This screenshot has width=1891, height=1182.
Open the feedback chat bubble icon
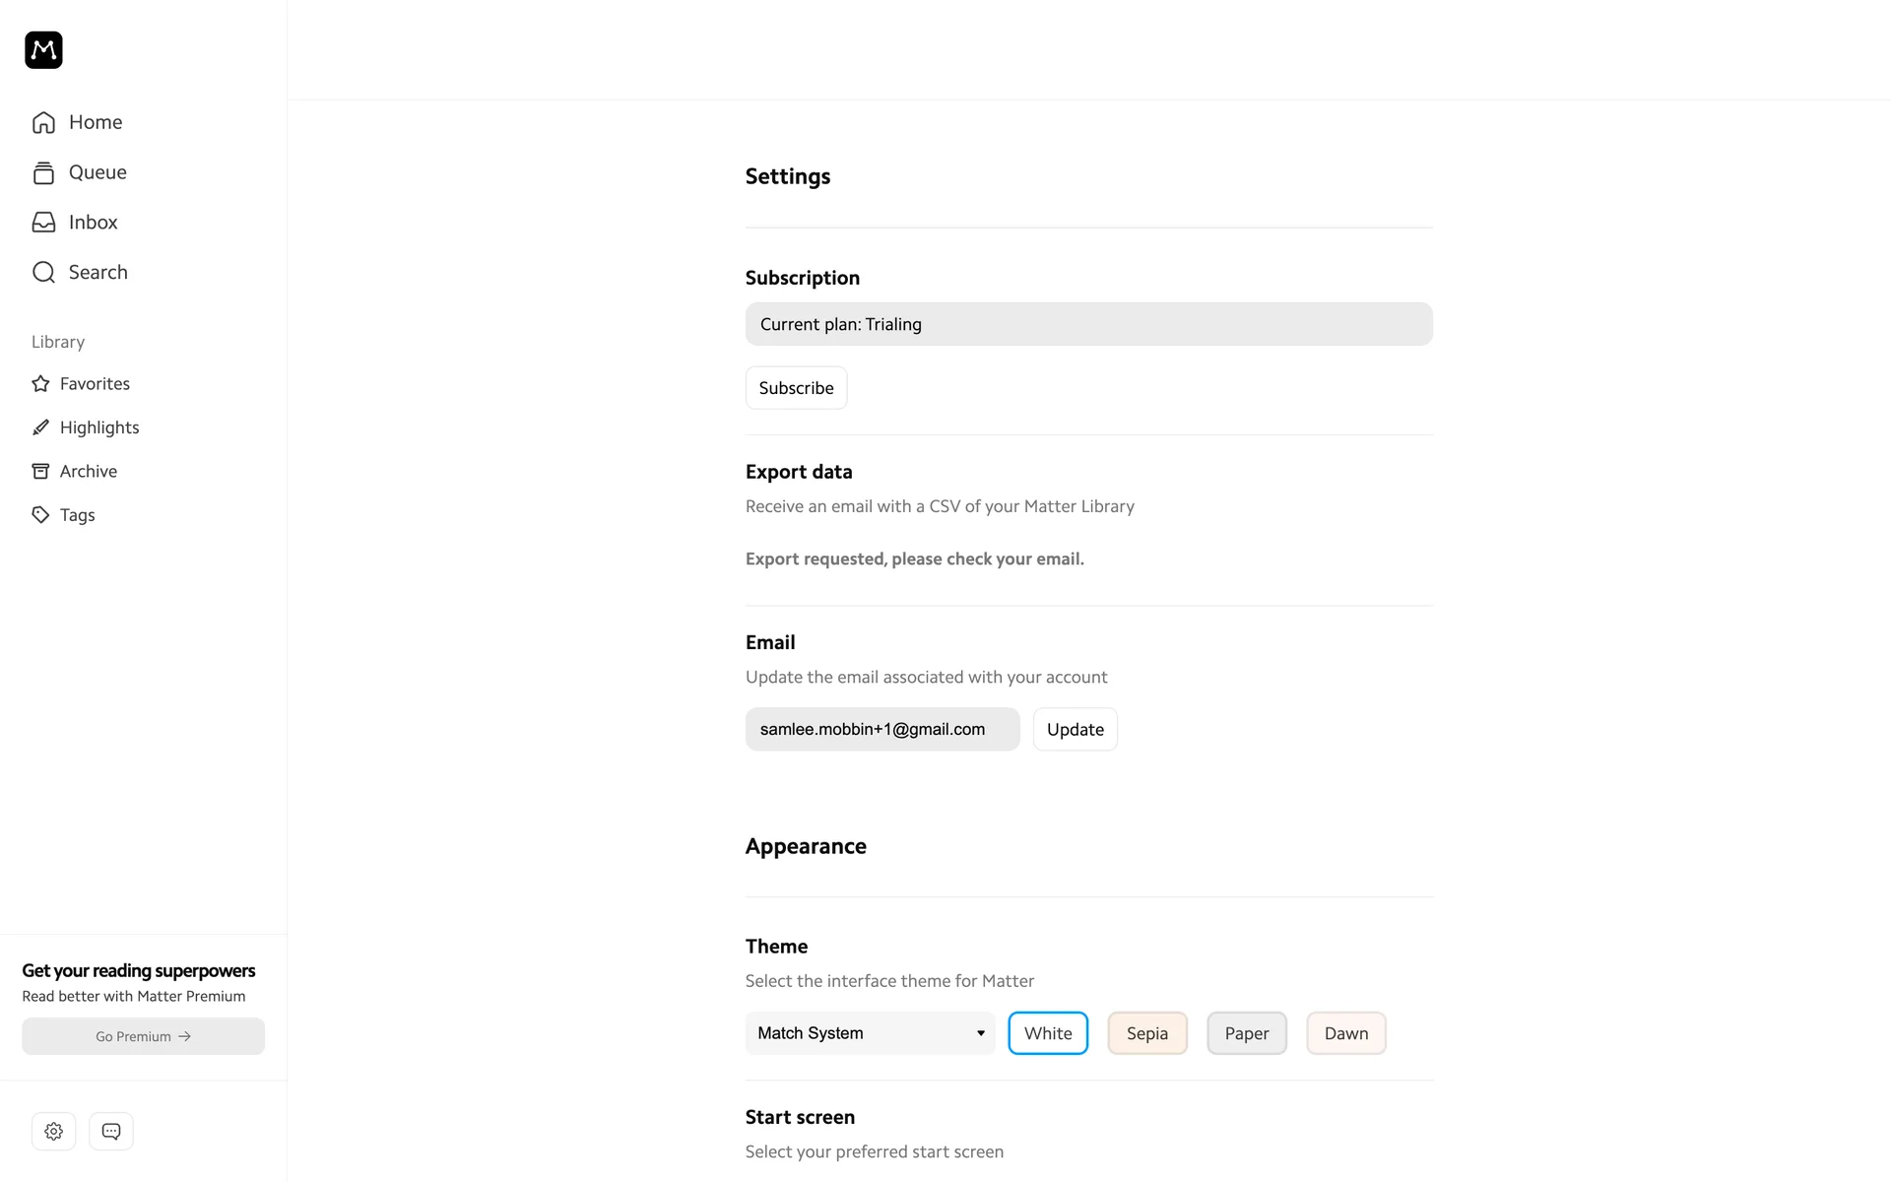click(111, 1131)
